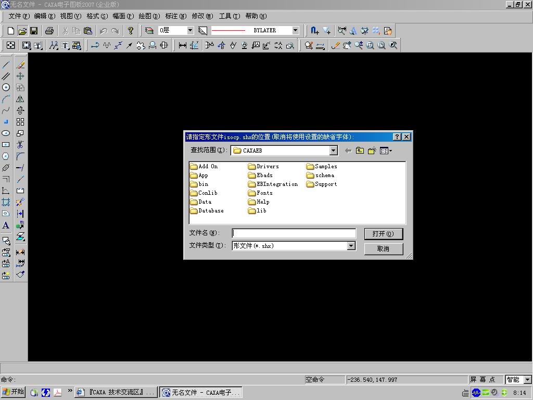This screenshot has width=533, height=400.
Task: Select the Ellipse drawing tool
Action: pyautogui.click(x=6, y=133)
